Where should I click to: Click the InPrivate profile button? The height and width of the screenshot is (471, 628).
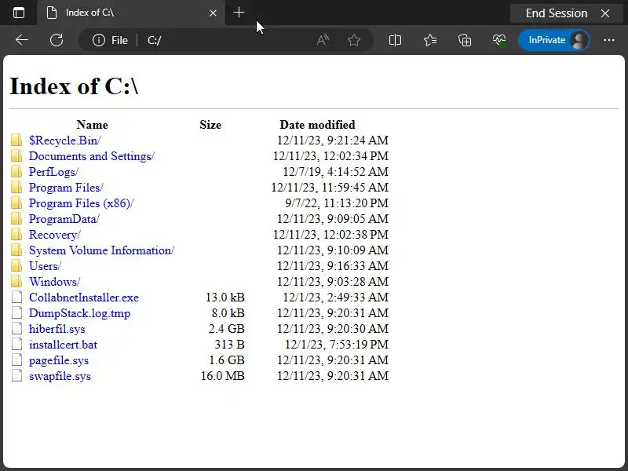click(554, 40)
